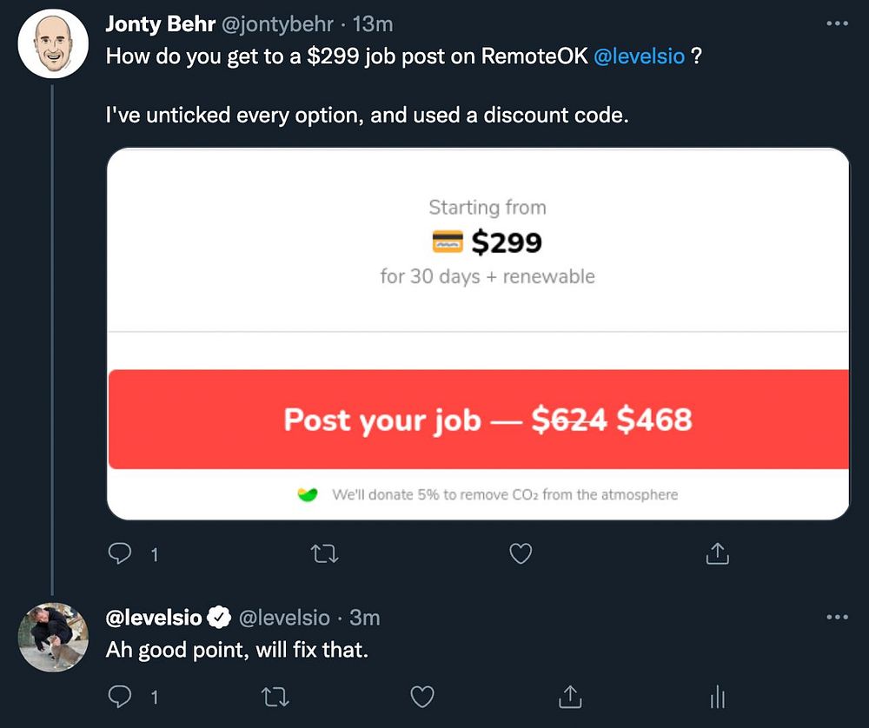Share Jonty Behr's tweet
This screenshot has width=869, height=728.
tap(717, 553)
